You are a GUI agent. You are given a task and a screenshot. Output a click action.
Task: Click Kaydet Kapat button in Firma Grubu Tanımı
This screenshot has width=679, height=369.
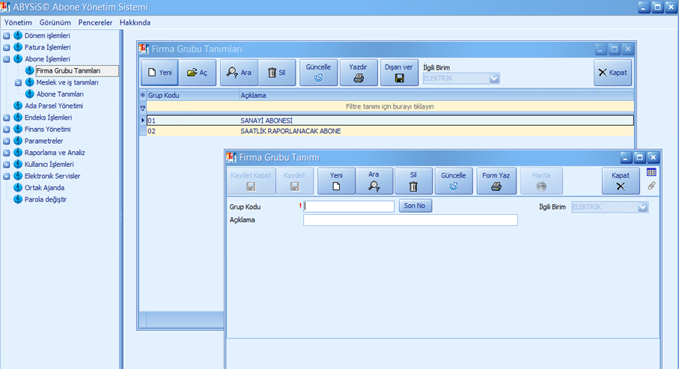[x=251, y=180]
